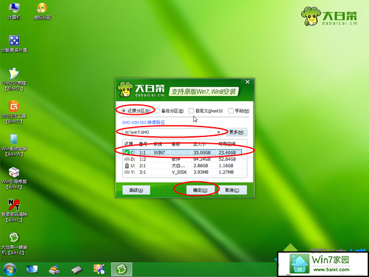Image resolution: width=369 pixels, height=277 pixels.
Task: Launch 登录密码清除 (Alt+C) desktop icon
Action: tap(14, 211)
